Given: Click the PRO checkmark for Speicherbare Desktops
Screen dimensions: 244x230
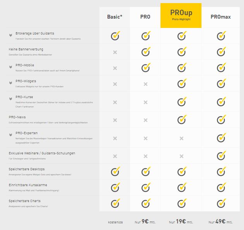Looking at the screenshot, I should click(146, 171).
